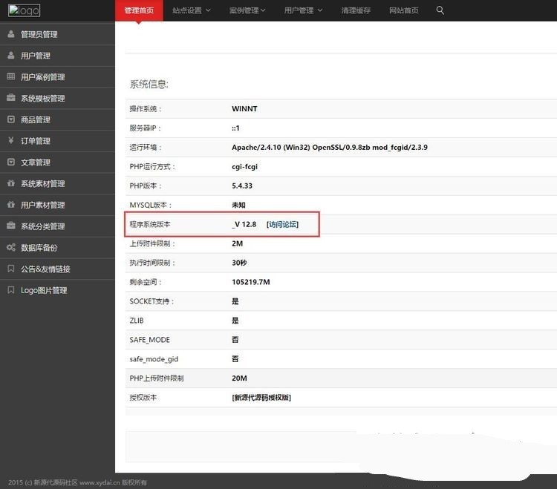This screenshot has height=489, width=557.
Task: Click the safe_mode_gid label
Action: coord(154,359)
